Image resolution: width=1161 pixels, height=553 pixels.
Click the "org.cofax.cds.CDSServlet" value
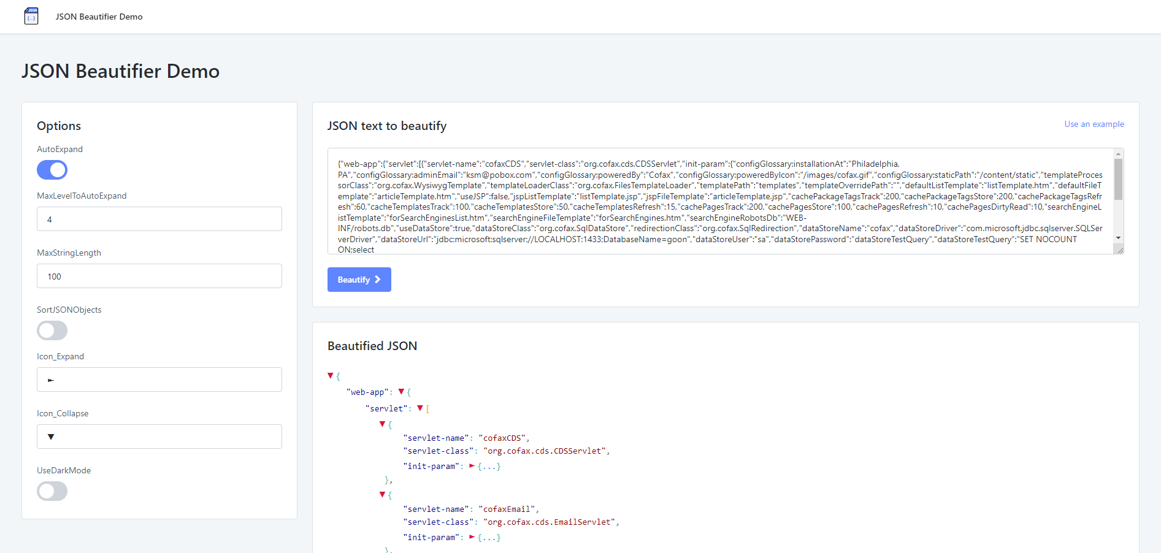545,451
